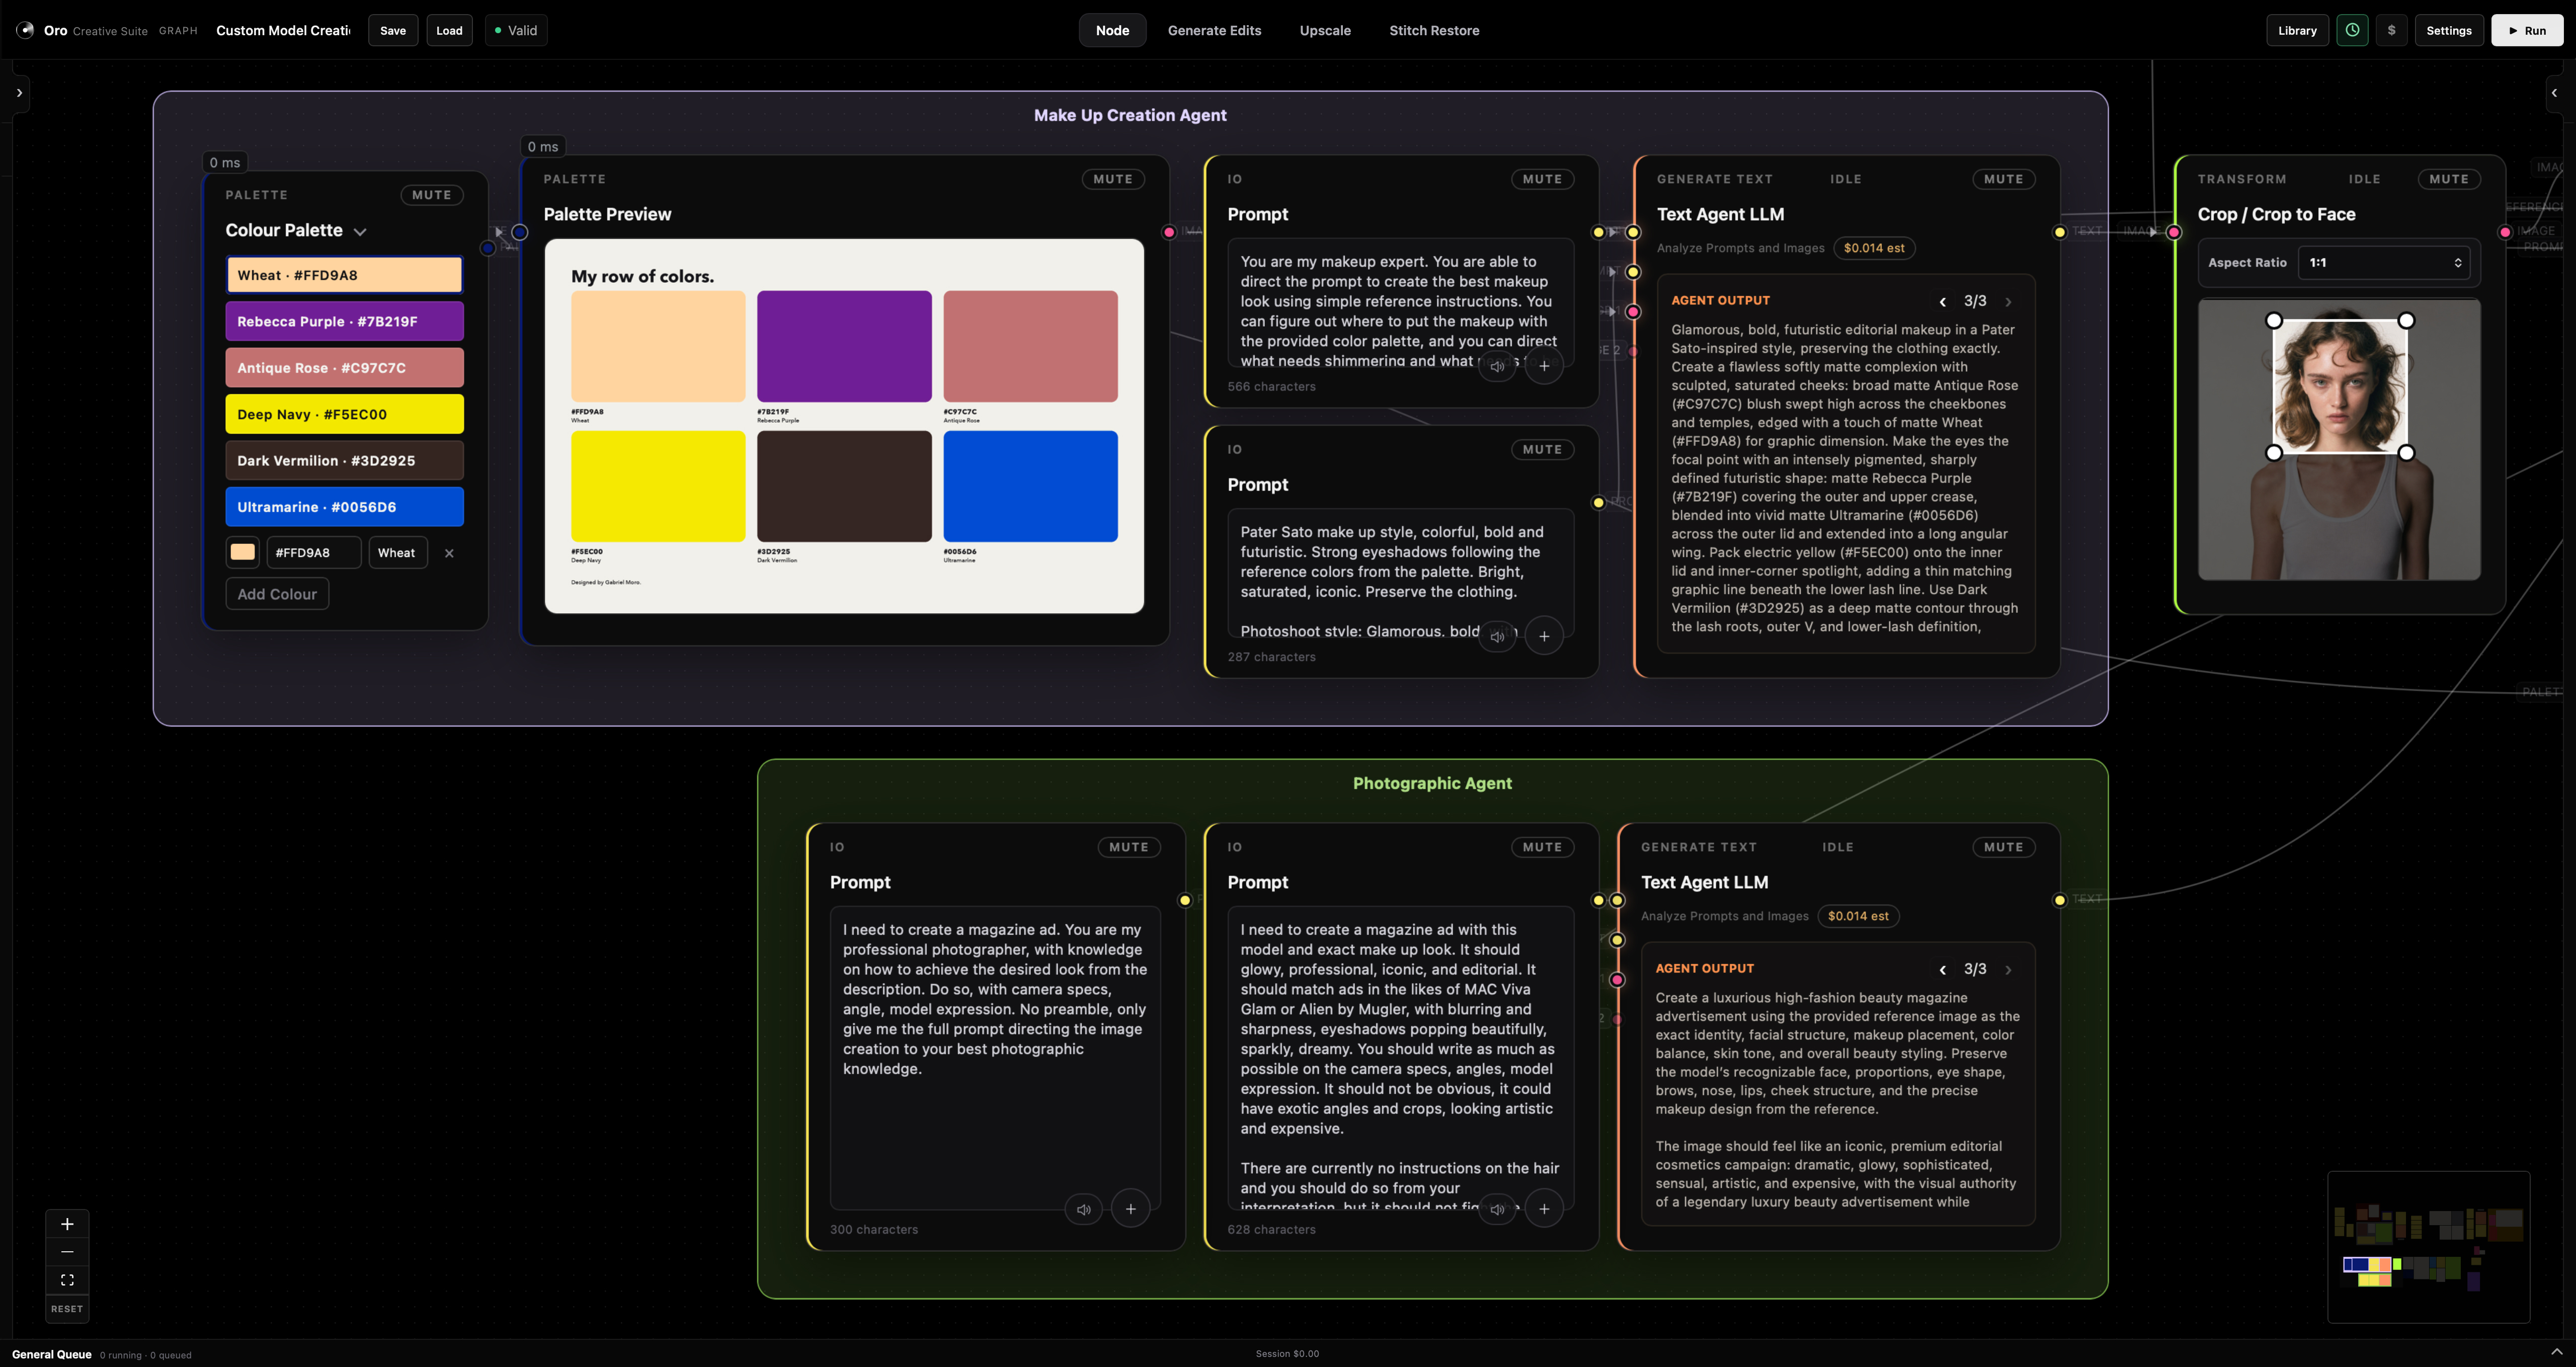This screenshot has width=2576, height=1367.
Task: Click the Load button
Action: click(449, 30)
